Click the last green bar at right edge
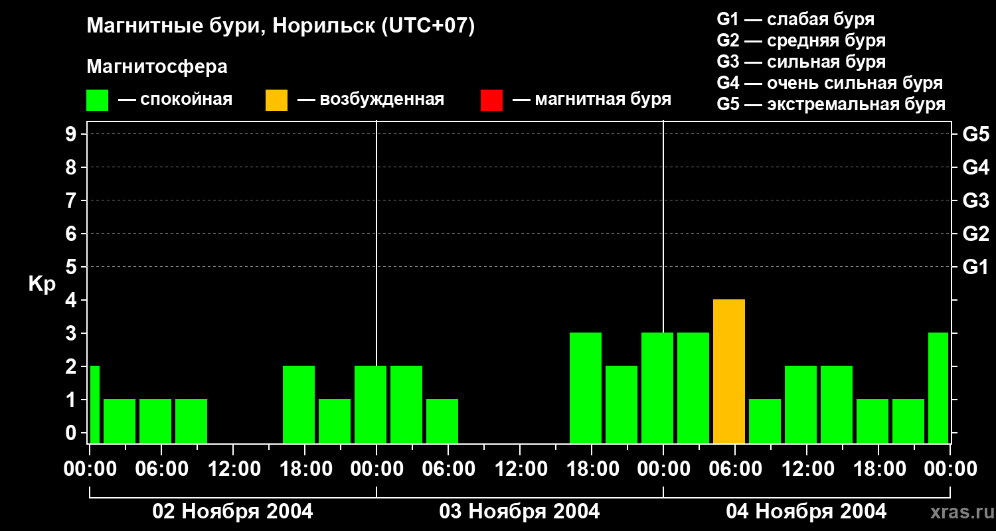 pyautogui.click(x=938, y=388)
